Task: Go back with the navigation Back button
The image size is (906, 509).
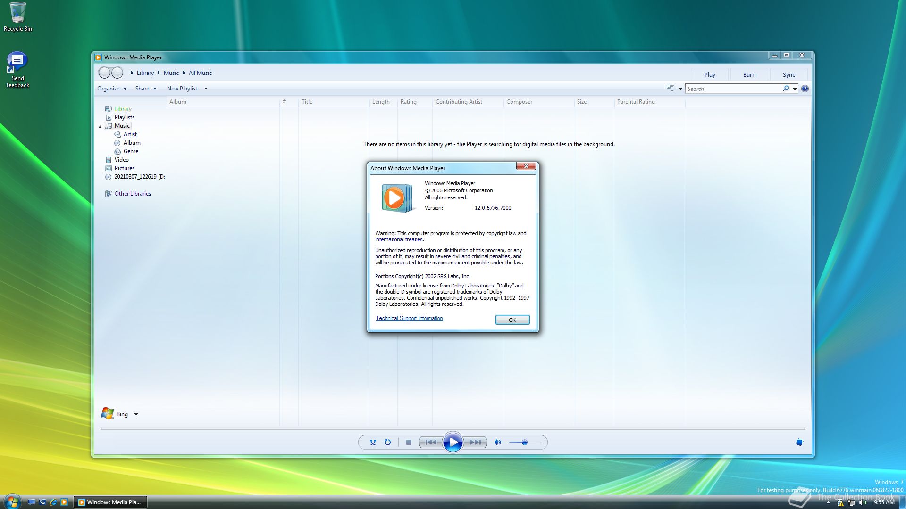Action: point(104,73)
